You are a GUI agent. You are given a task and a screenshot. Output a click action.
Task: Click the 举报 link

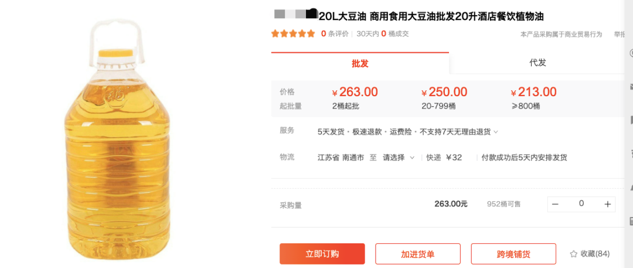[620, 35]
